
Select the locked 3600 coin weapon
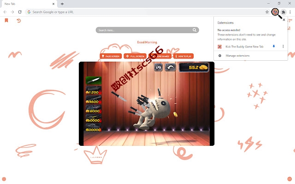coord(94,99)
